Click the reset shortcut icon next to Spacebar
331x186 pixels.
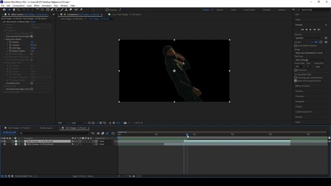click(326, 38)
